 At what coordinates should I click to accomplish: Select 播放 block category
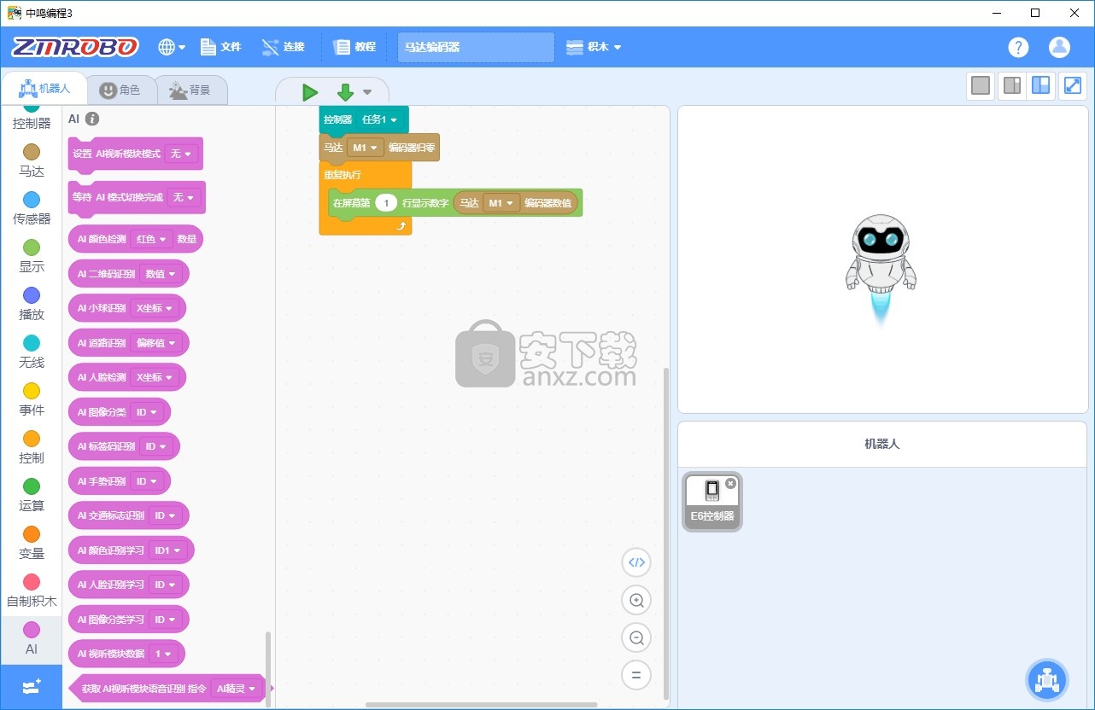point(32,305)
